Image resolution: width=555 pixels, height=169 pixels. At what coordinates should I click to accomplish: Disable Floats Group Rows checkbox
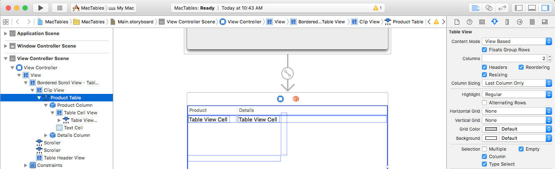coord(485,50)
